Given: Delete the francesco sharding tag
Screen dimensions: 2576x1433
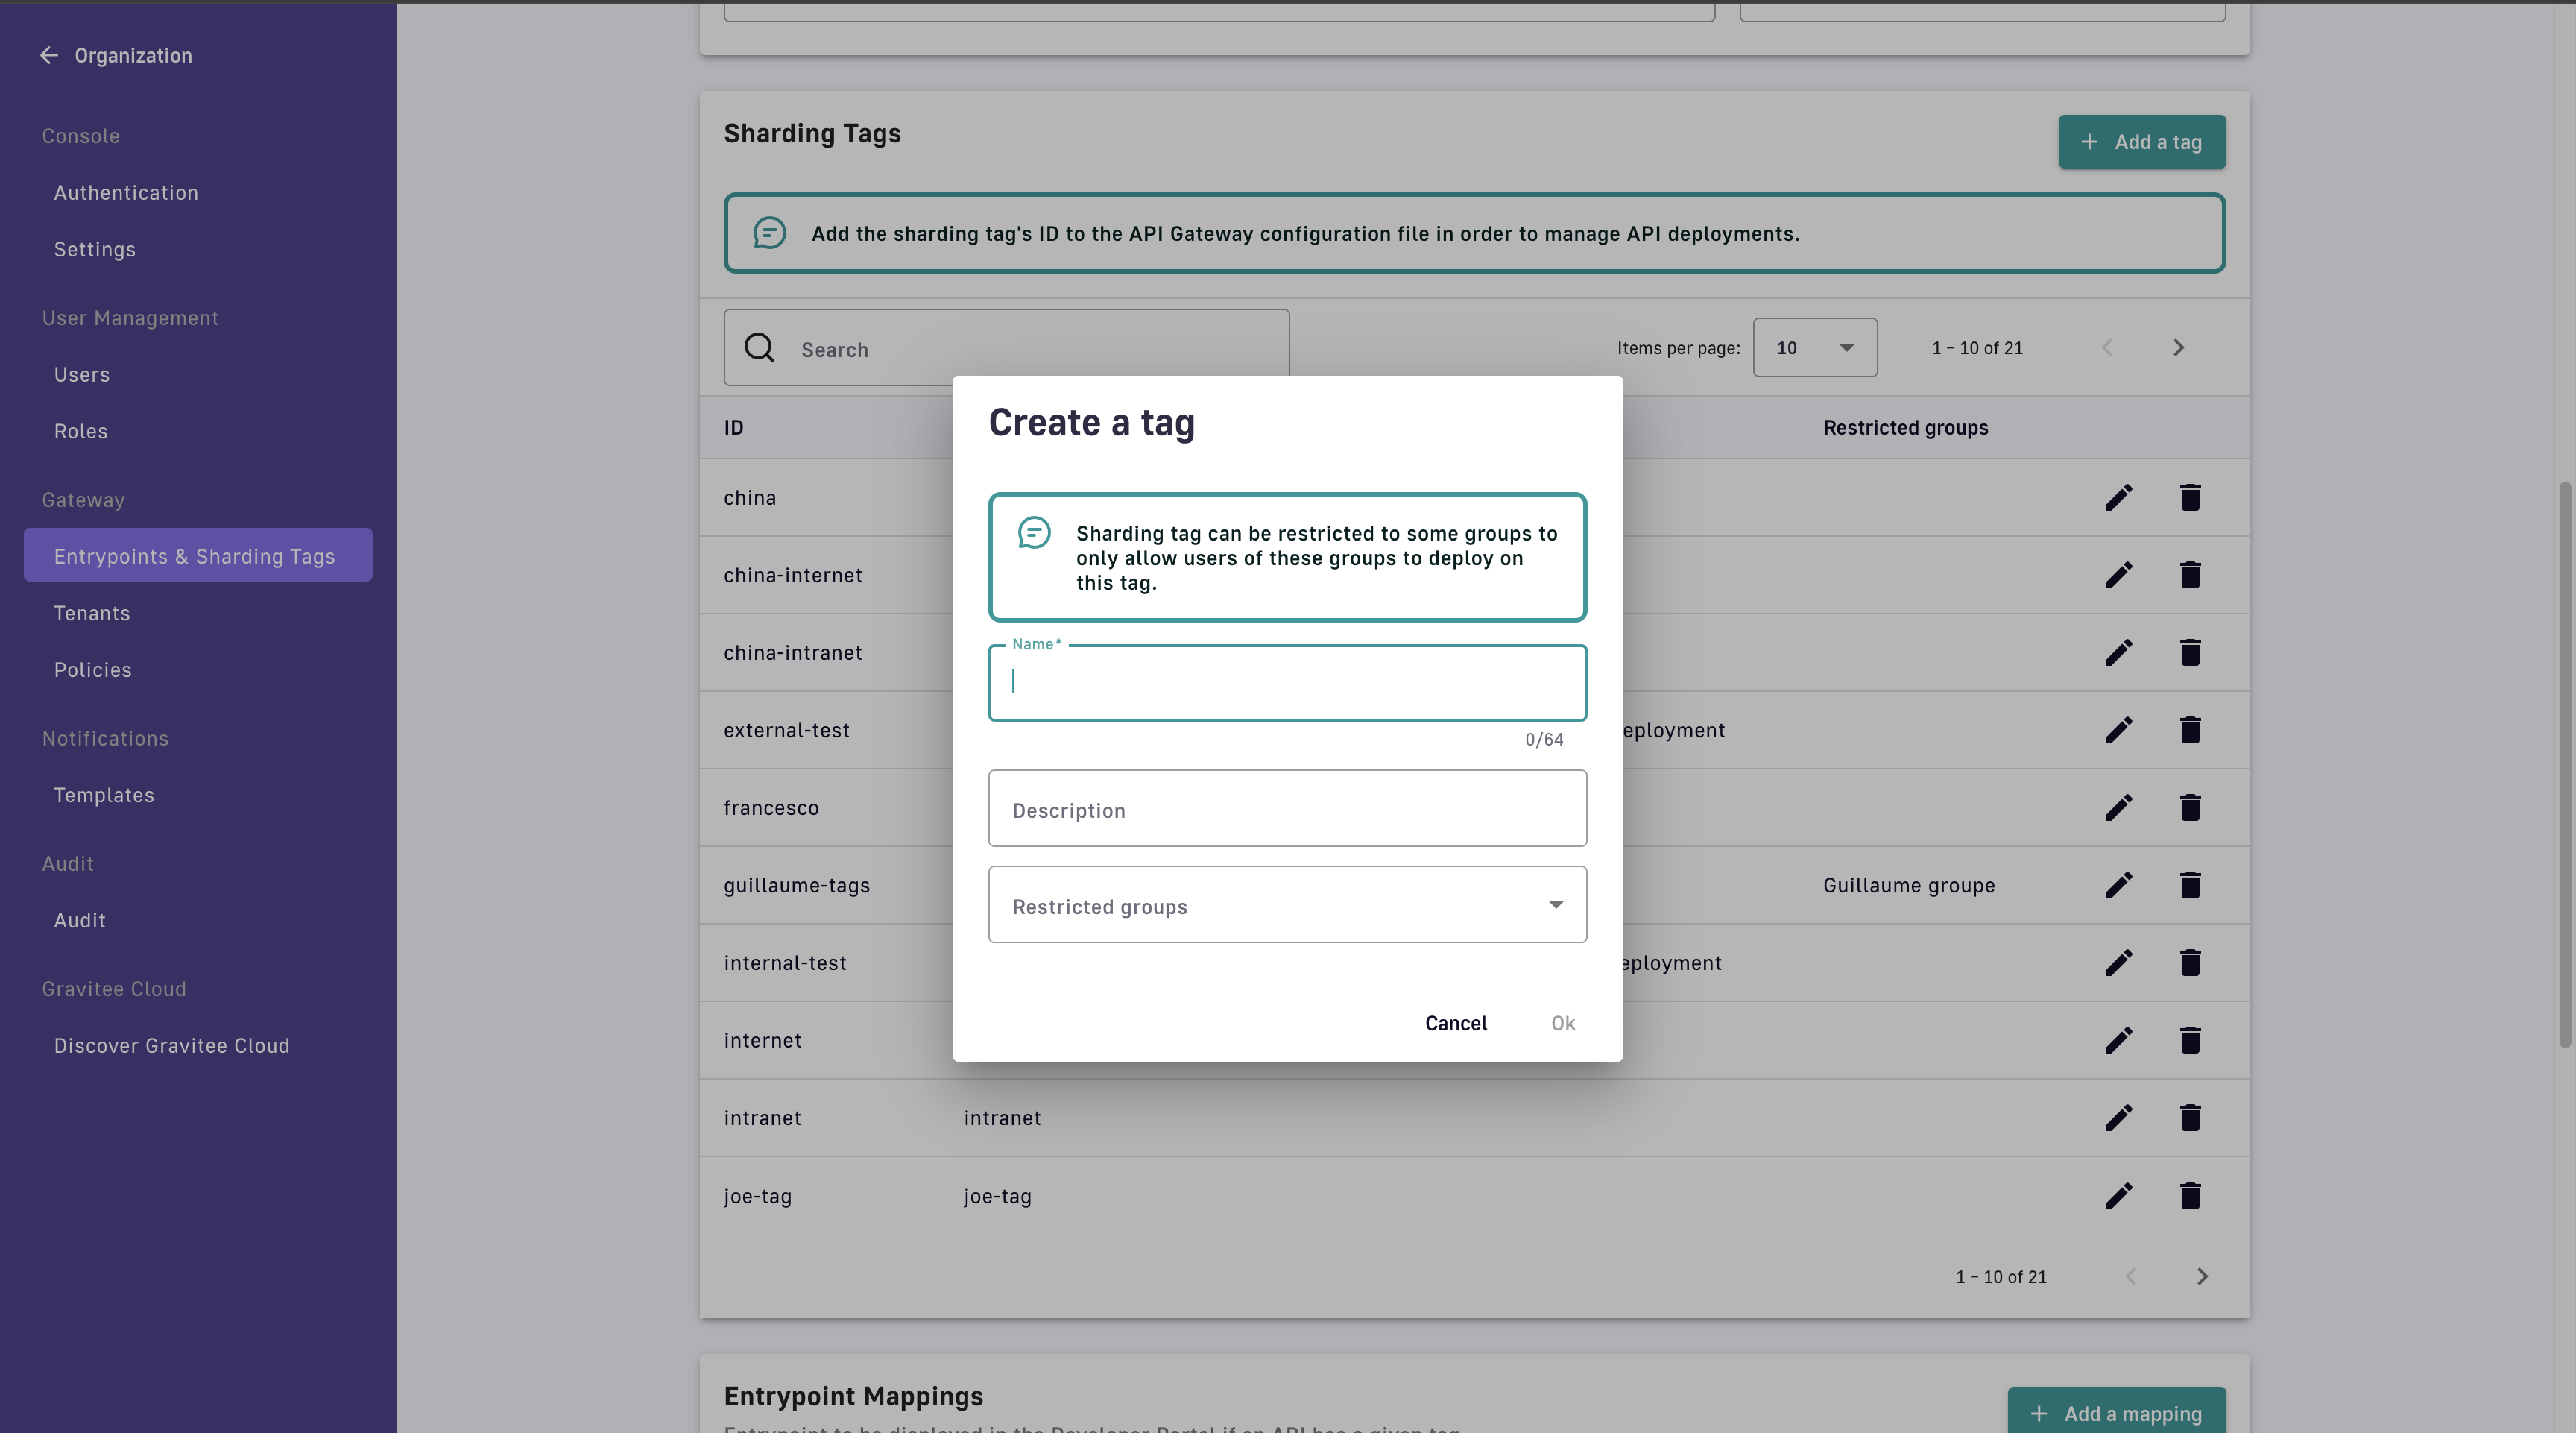Looking at the screenshot, I should click(2189, 808).
